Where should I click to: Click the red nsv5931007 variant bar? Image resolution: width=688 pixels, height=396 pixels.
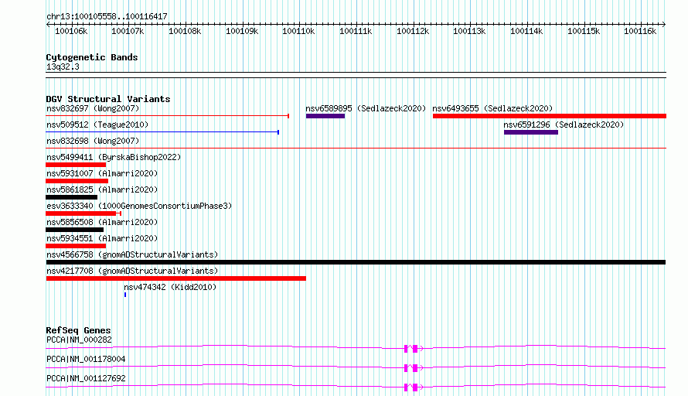[77, 181]
